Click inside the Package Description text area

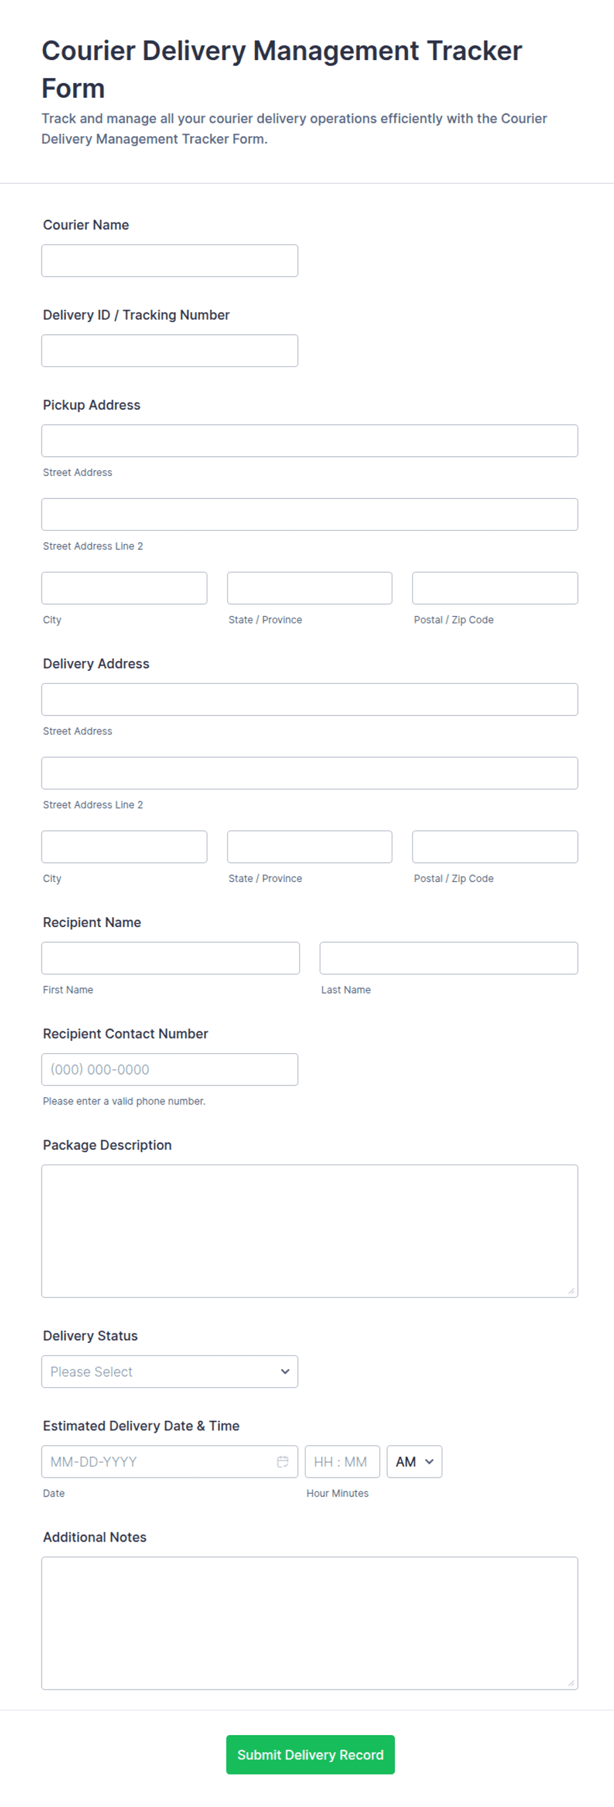point(310,1231)
